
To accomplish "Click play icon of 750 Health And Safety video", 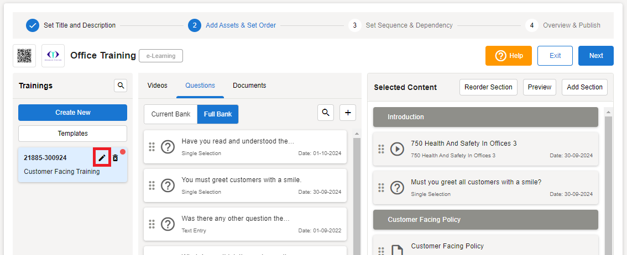I will 397,149.
